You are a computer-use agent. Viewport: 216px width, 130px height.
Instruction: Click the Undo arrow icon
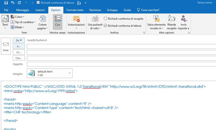point(13,2)
